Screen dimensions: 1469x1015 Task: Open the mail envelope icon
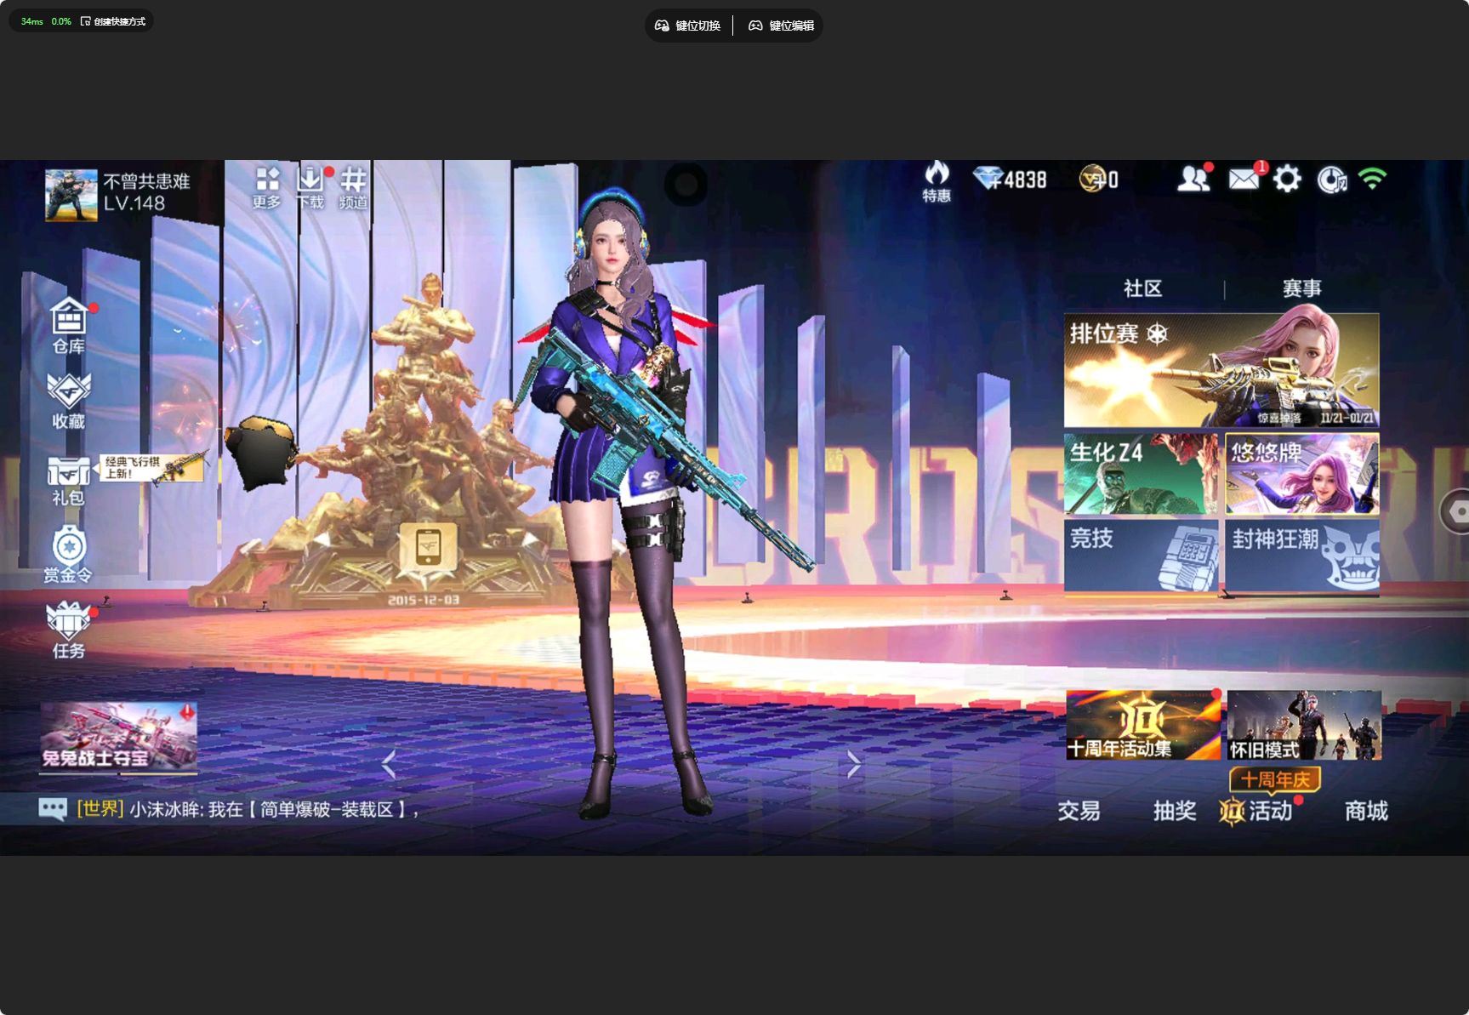coord(1244,180)
